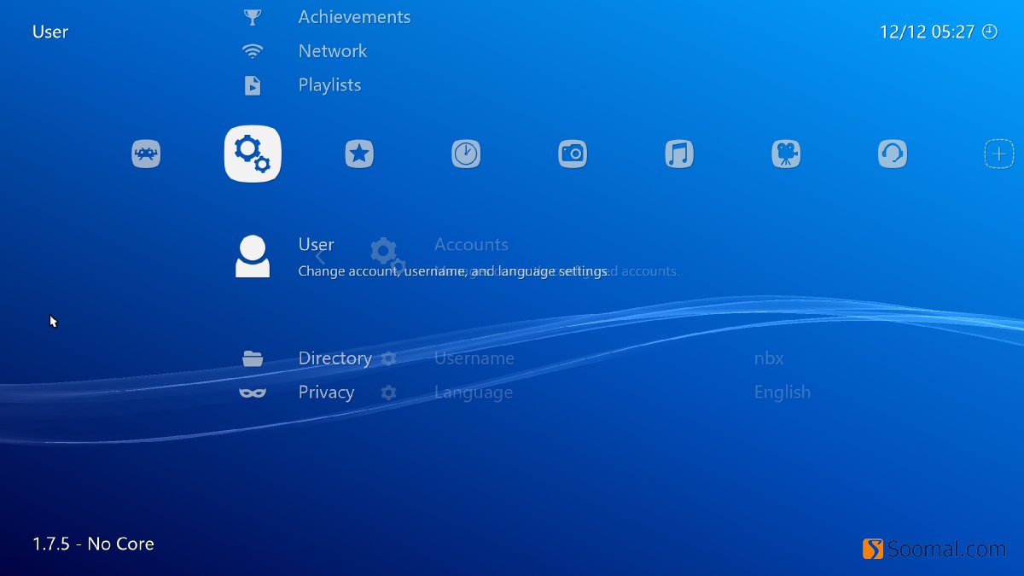Open the Directory folder icon
Image resolution: width=1024 pixels, height=576 pixels.
click(x=253, y=358)
